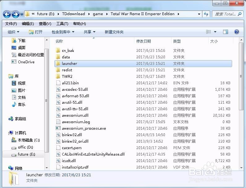Viewport: 246px width, 188px height.
Task: Click game in the address breadcrumb
Action: coord(98,14)
